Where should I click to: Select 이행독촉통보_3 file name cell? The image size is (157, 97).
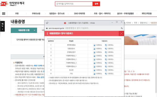71,63
